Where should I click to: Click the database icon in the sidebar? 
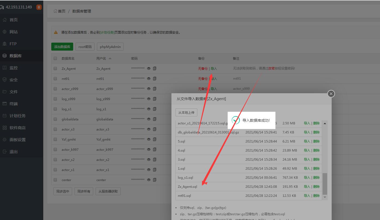[x=5, y=56]
